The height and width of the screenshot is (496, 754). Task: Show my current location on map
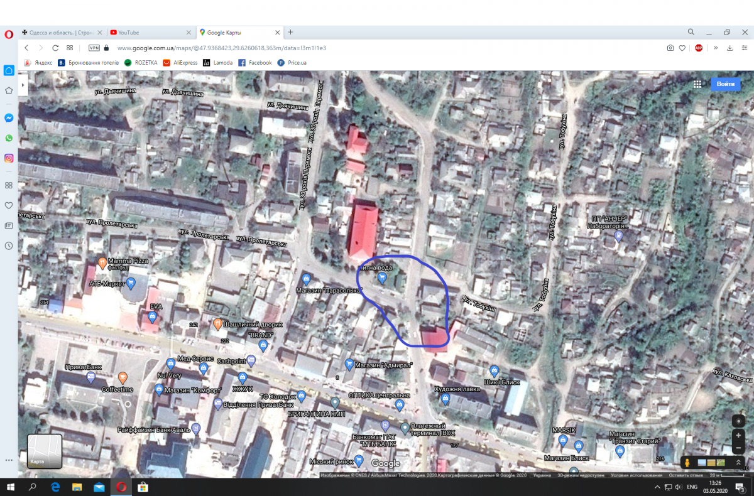(738, 421)
